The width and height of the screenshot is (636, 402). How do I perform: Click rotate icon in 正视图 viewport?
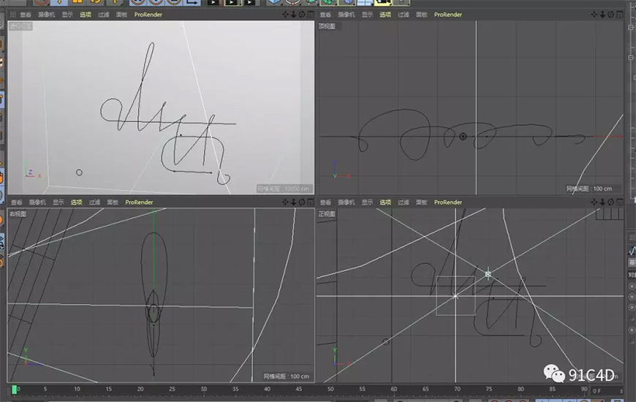coord(611,202)
